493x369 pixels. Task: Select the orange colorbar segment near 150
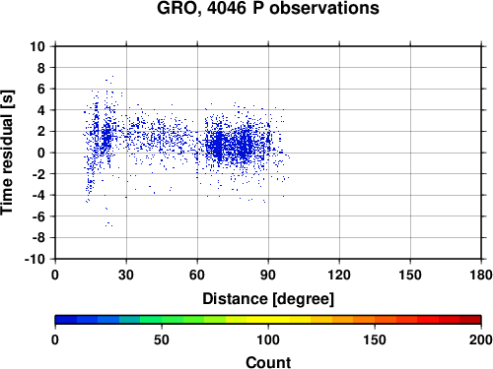(x=364, y=320)
